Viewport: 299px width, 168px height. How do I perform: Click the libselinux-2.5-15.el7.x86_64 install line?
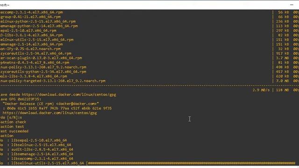41,145
